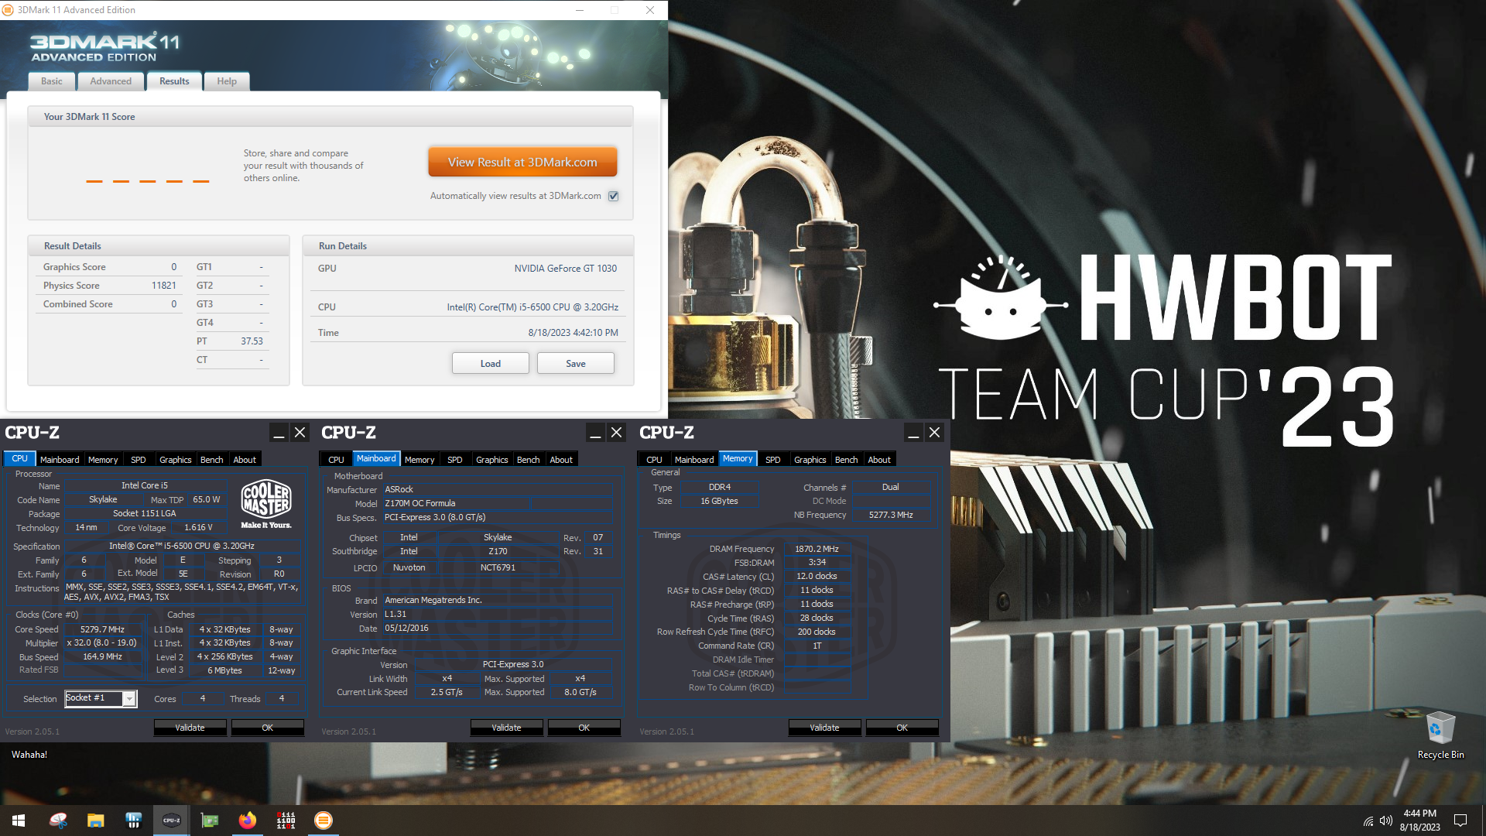
Task: Open the volume control tray icon
Action: point(1386,821)
